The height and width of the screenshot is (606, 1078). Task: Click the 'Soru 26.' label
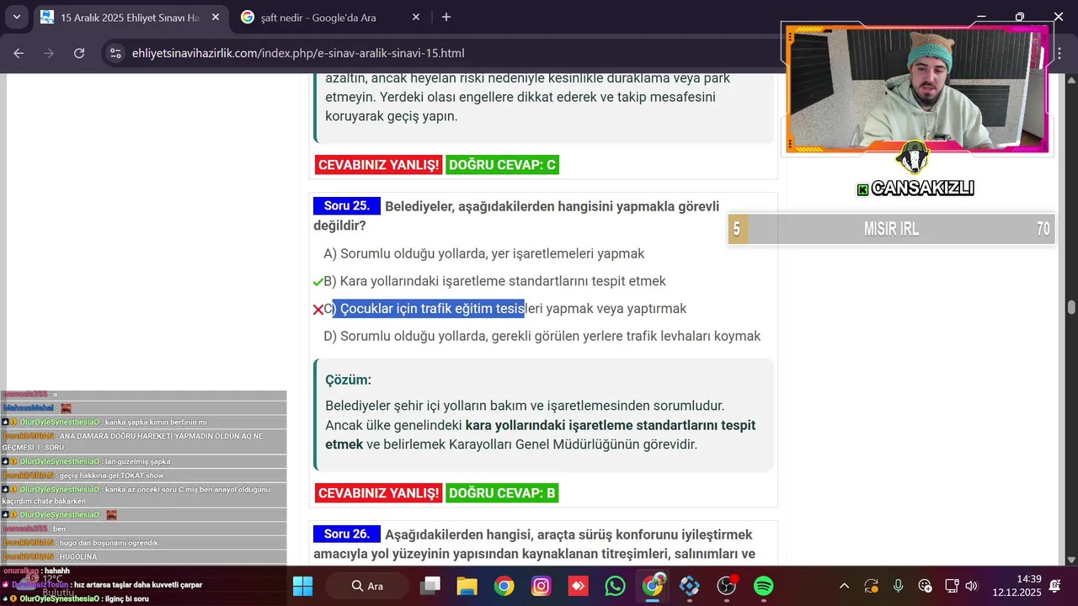[x=347, y=534]
